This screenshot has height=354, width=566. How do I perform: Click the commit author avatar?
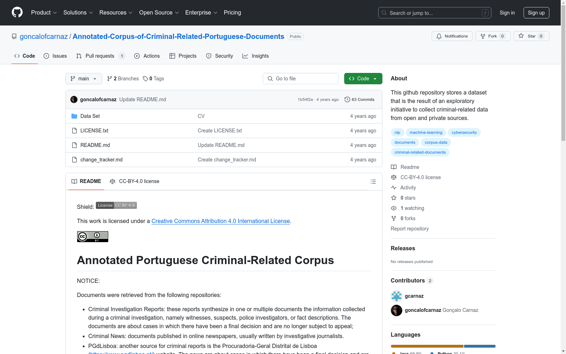click(x=74, y=99)
